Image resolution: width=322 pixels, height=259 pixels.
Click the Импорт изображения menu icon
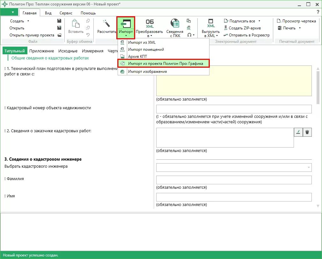click(122, 72)
